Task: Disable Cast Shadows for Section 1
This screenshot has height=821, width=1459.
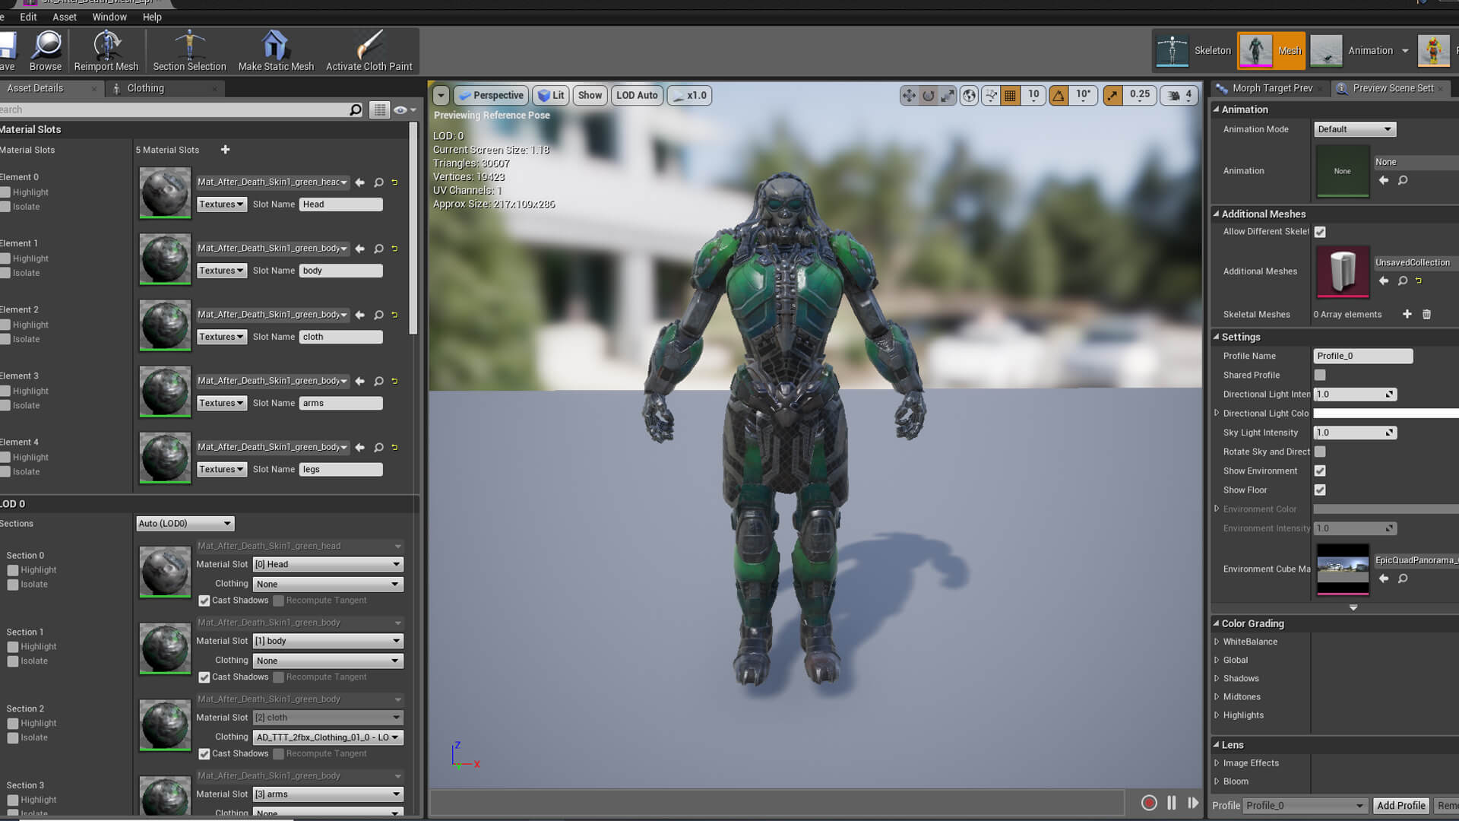Action: tap(204, 677)
